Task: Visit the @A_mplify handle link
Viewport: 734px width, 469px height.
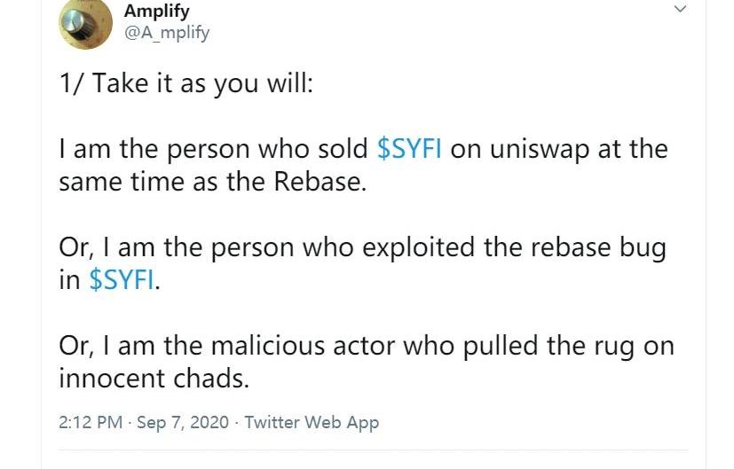Action: tap(167, 33)
